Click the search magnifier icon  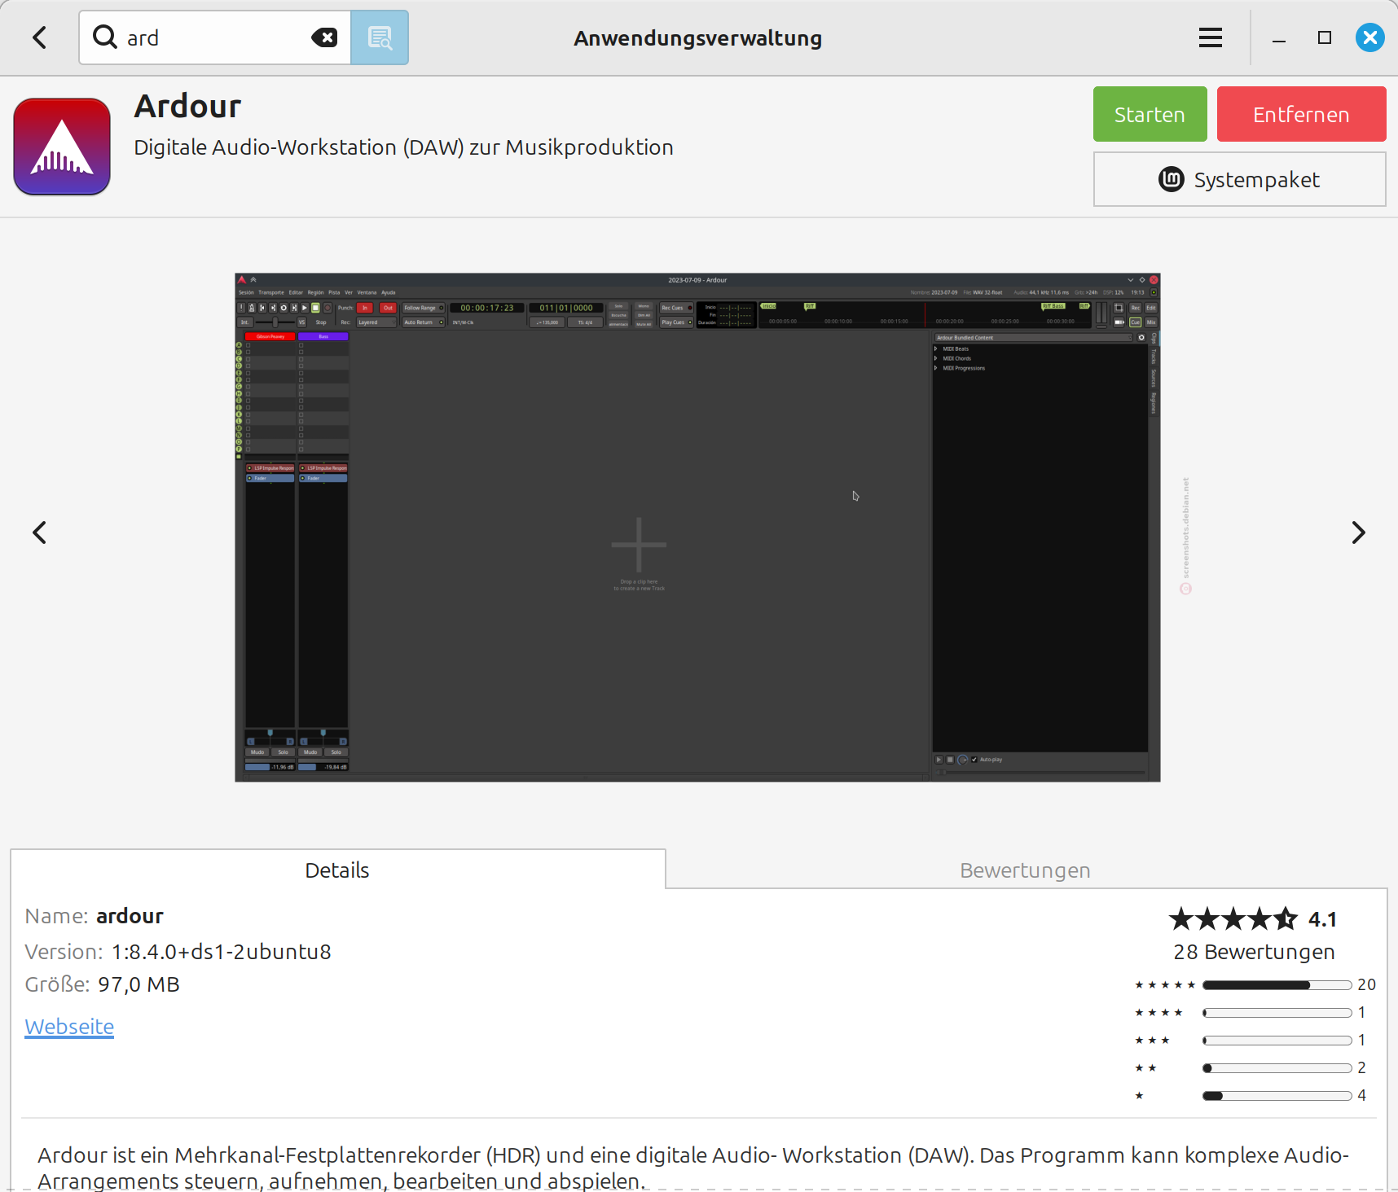click(x=104, y=37)
